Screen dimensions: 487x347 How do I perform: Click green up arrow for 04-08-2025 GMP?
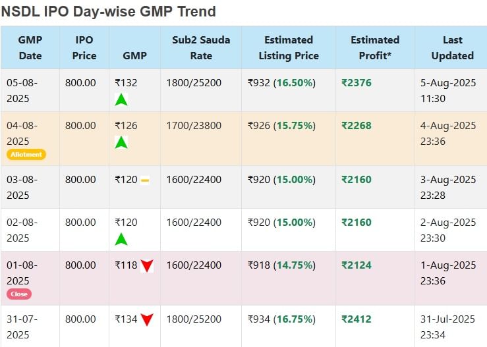point(121,142)
